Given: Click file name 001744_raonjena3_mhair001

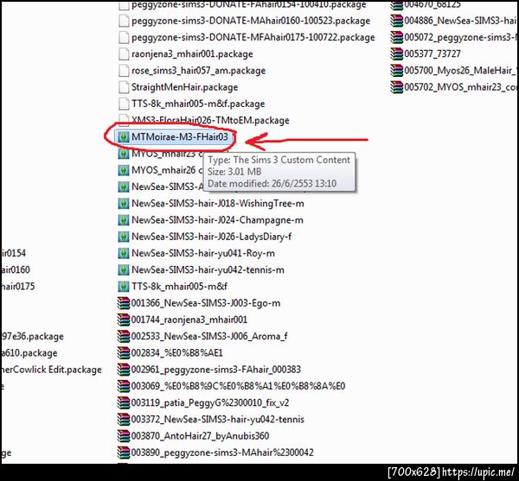Looking at the screenshot, I should click(x=189, y=320).
